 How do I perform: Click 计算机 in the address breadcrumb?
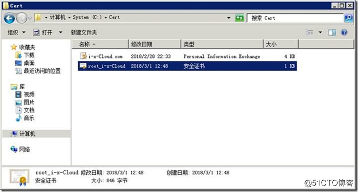pyautogui.click(x=58, y=17)
